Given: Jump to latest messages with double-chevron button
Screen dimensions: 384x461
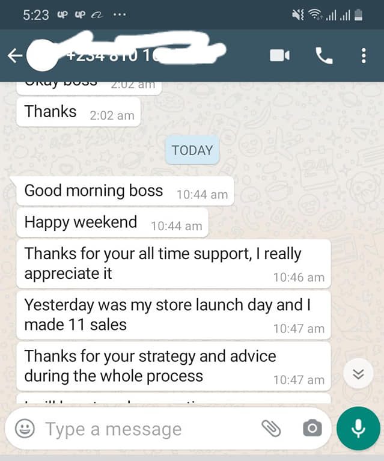Looking at the screenshot, I should pyautogui.click(x=358, y=374).
